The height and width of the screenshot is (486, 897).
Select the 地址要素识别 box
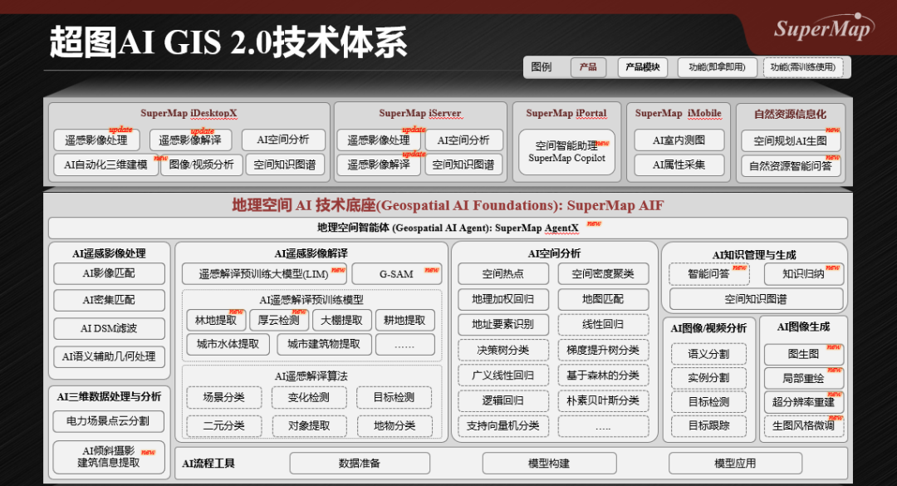(x=502, y=325)
